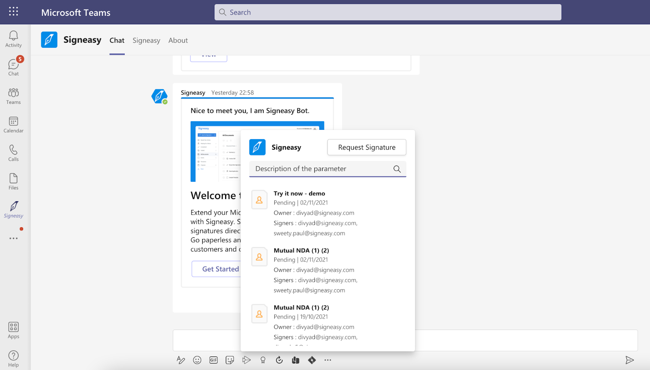
Task: Open the About tab
Action: point(178,40)
